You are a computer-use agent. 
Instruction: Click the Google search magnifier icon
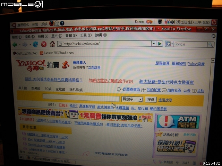(x=211, y=45)
